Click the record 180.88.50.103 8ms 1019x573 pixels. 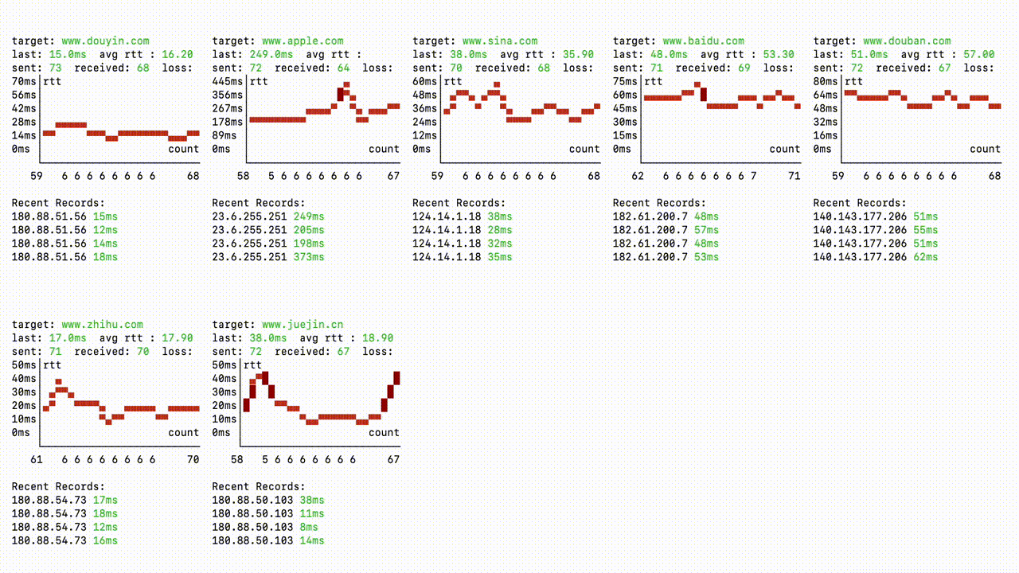[265, 527]
